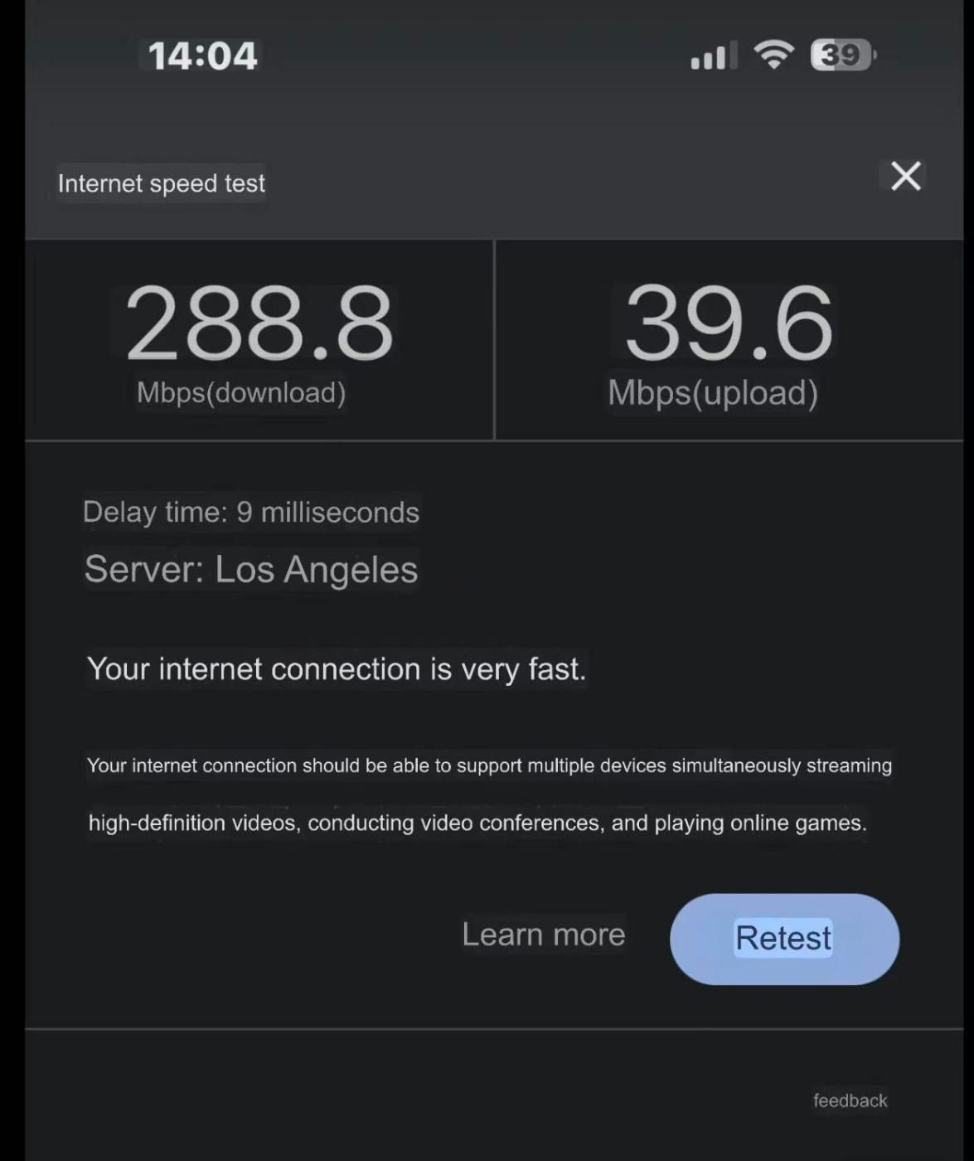Image resolution: width=974 pixels, height=1161 pixels.
Task: Click the 'high-definition videos' description line
Action: 477,823
